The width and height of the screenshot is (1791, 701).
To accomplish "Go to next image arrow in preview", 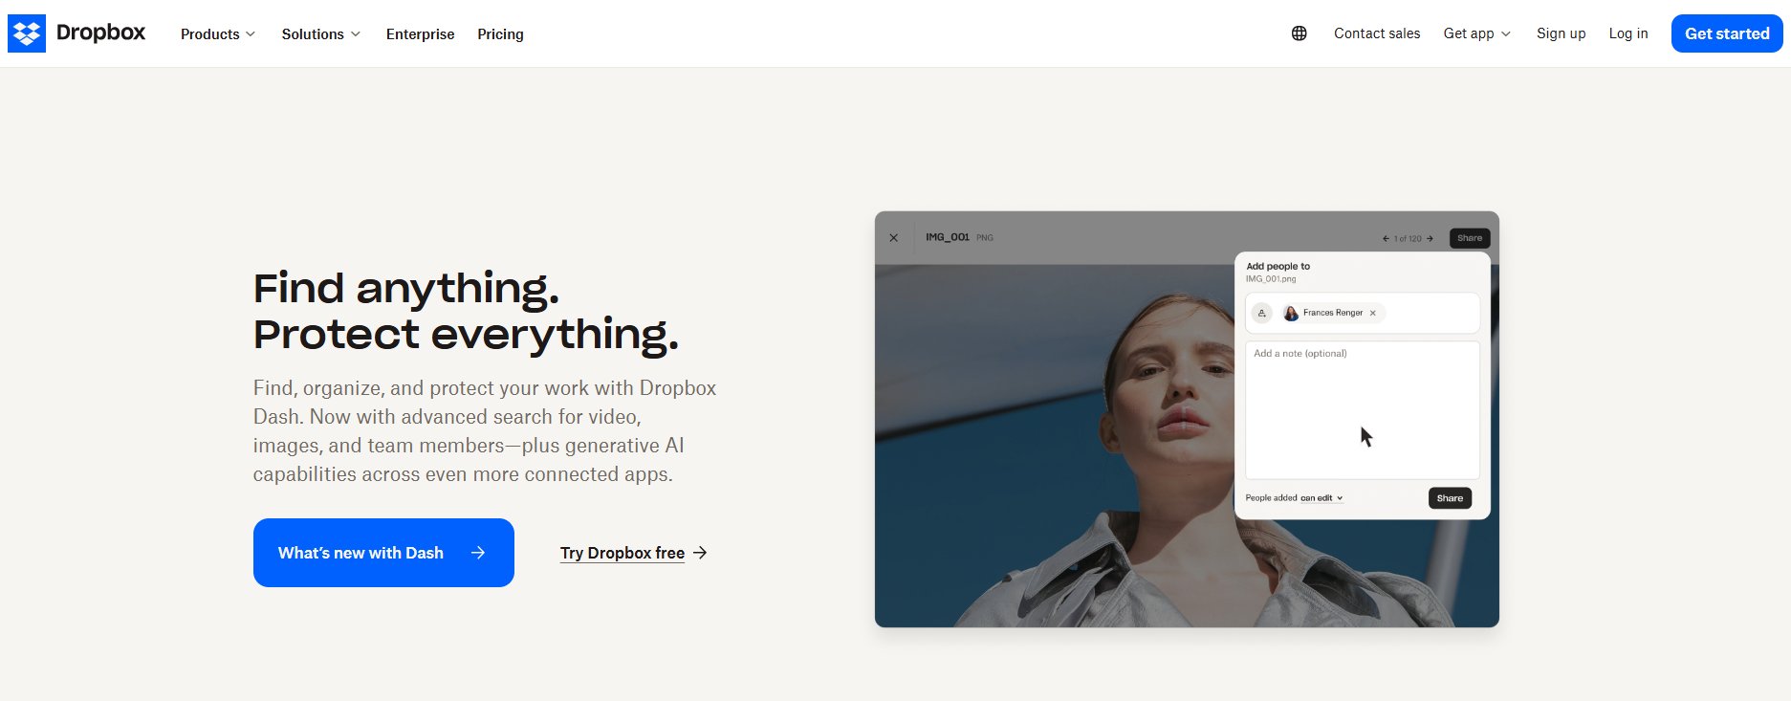I will pyautogui.click(x=1430, y=238).
